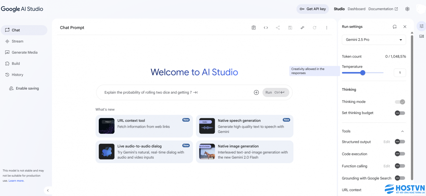Click the plus icon in prompt box
426x196 pixels.
pyautogui.click(x=256, y=92)
